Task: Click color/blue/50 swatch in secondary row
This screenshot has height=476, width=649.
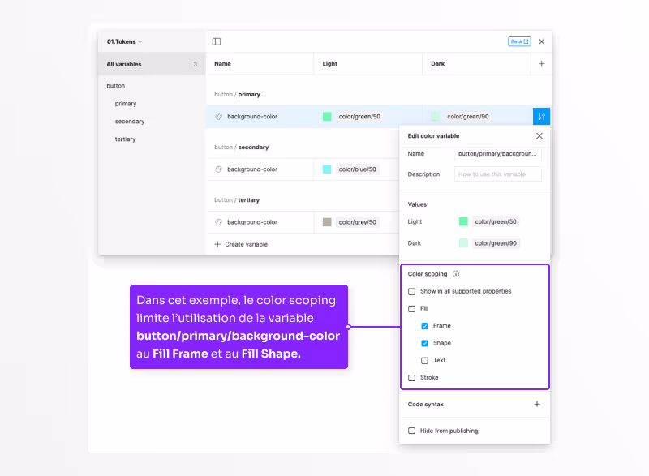Action: pyautogui.click(x=327, y=169)
